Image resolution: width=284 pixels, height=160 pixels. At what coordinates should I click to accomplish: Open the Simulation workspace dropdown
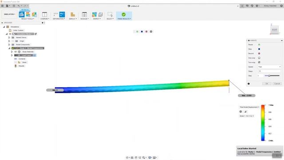point(9,14)
